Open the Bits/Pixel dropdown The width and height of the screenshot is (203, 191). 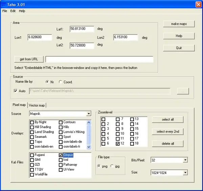tap(185, 160)
